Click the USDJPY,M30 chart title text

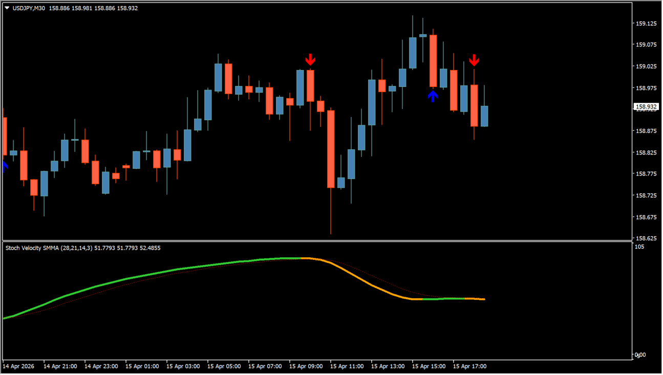(x=29, y=8)
